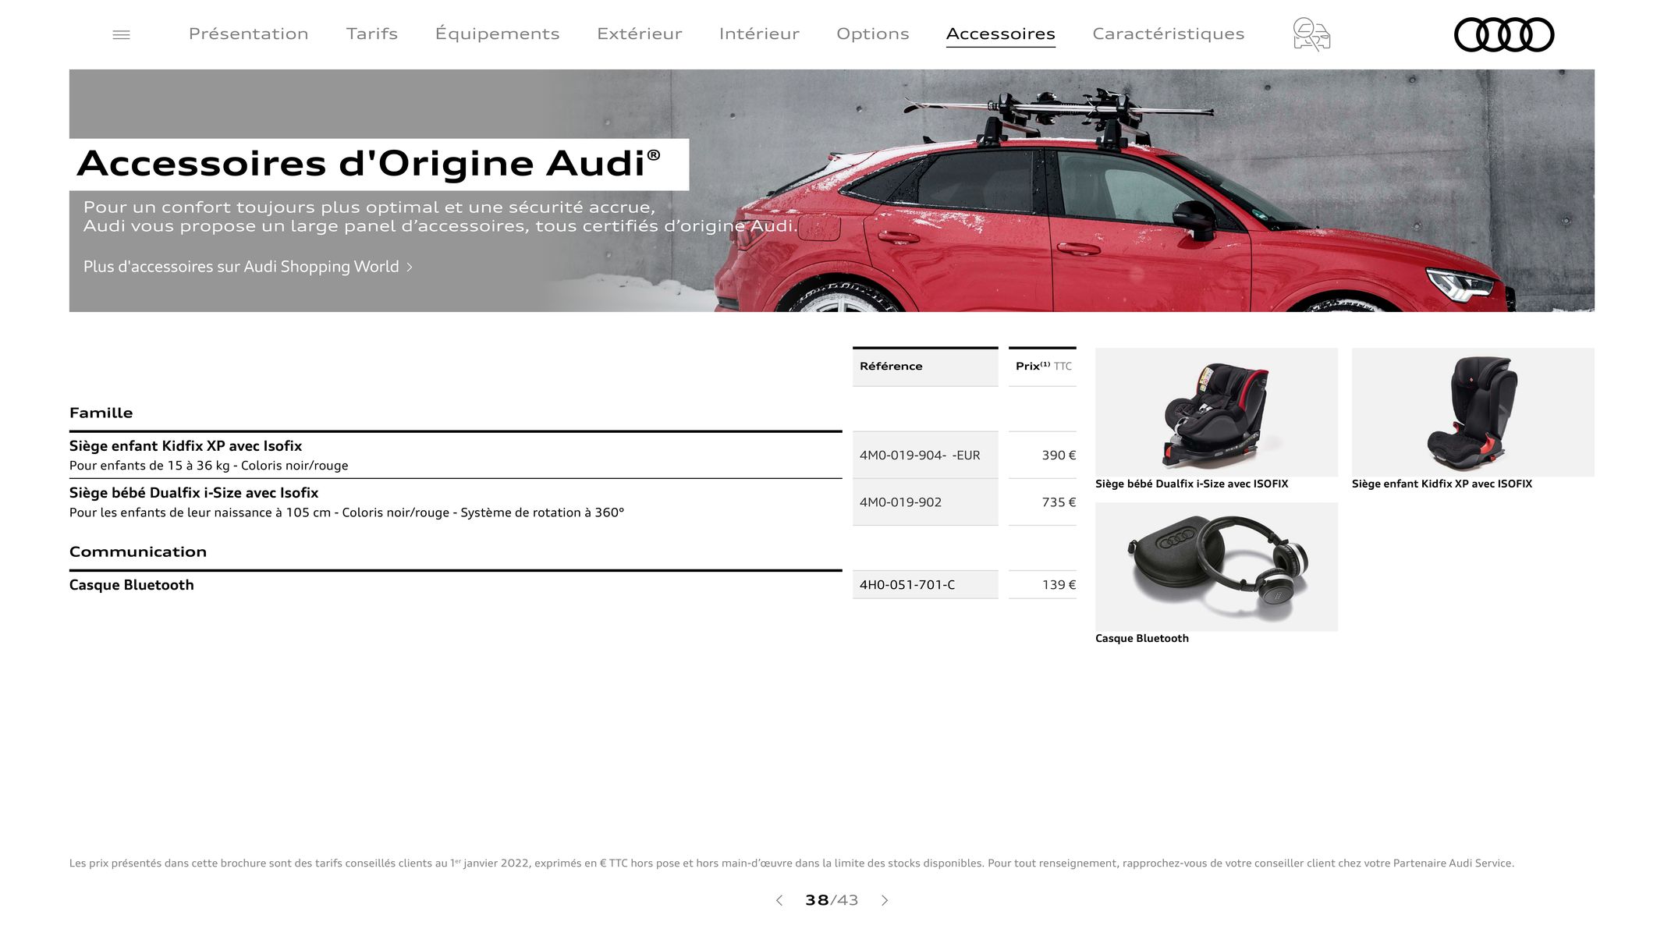This screenshot has width=1664, height=936.
Task: Click caption 'Siège enfant Kidfix XP avec ISOFIX'
Action: click(1442, 484)
